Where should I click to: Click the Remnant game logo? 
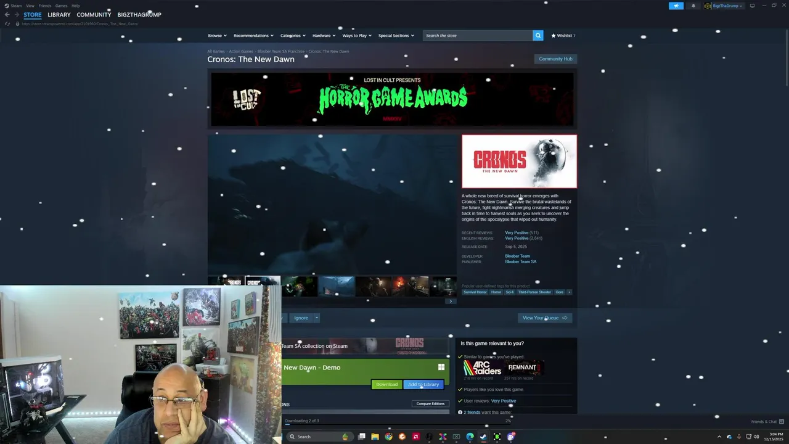(x=523, y=368)
